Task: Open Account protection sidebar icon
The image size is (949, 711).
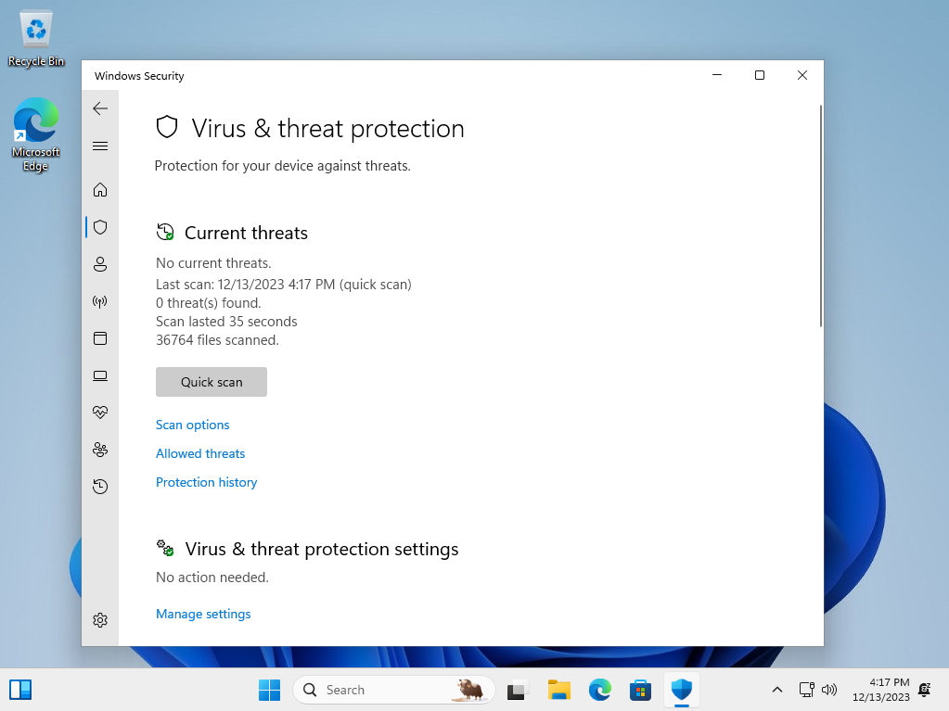Action: point(100,264)
